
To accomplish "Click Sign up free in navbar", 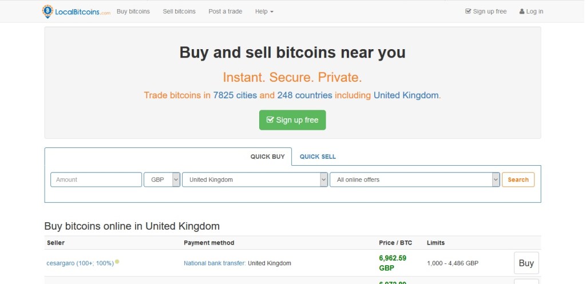I will (x=486, y=11).
